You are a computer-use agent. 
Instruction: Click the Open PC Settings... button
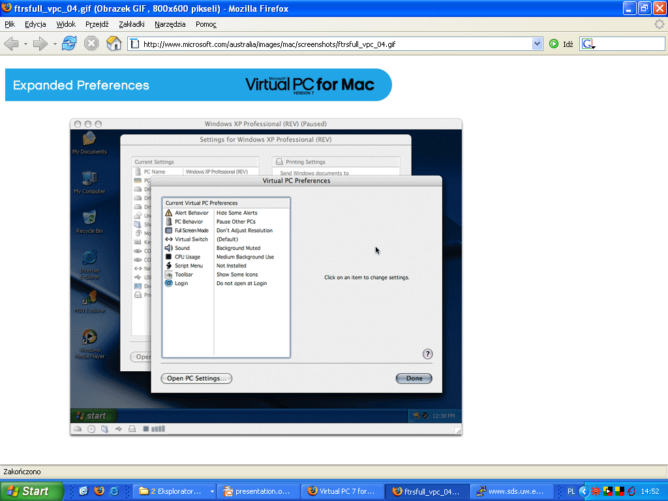196,378
